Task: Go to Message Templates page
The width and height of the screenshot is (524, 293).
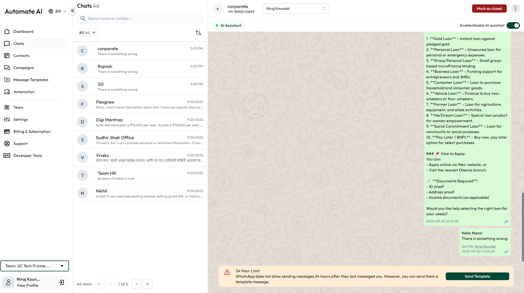Action: pos(31,80)
